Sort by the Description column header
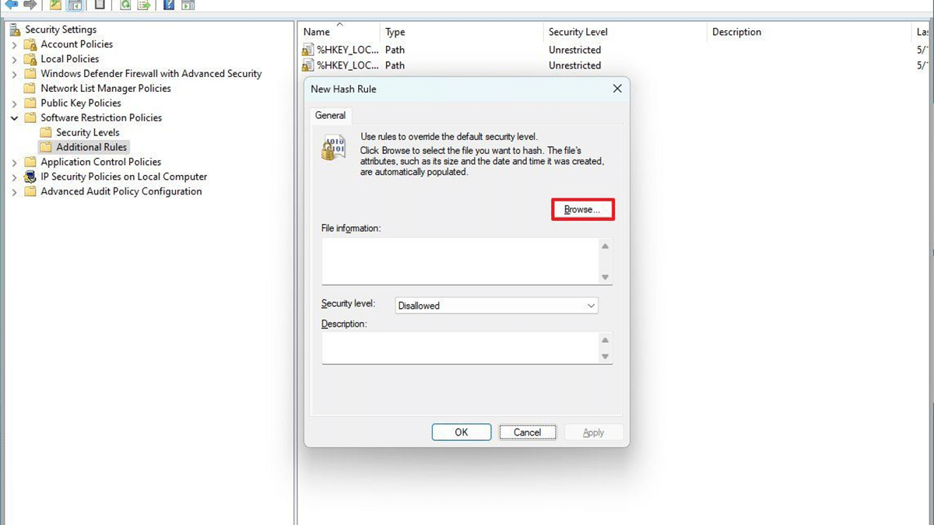The image size is (934, 525). 808,32
